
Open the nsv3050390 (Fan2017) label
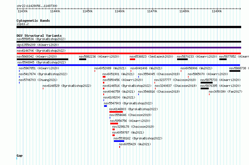coord(225,92)
